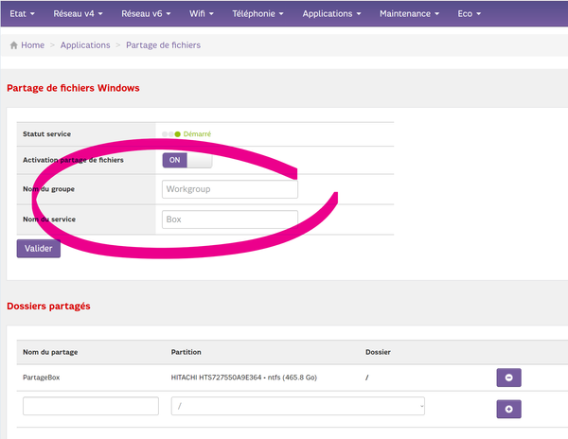
Task: Focus the Nom du groupe Workgroup field
Action: 229,189
